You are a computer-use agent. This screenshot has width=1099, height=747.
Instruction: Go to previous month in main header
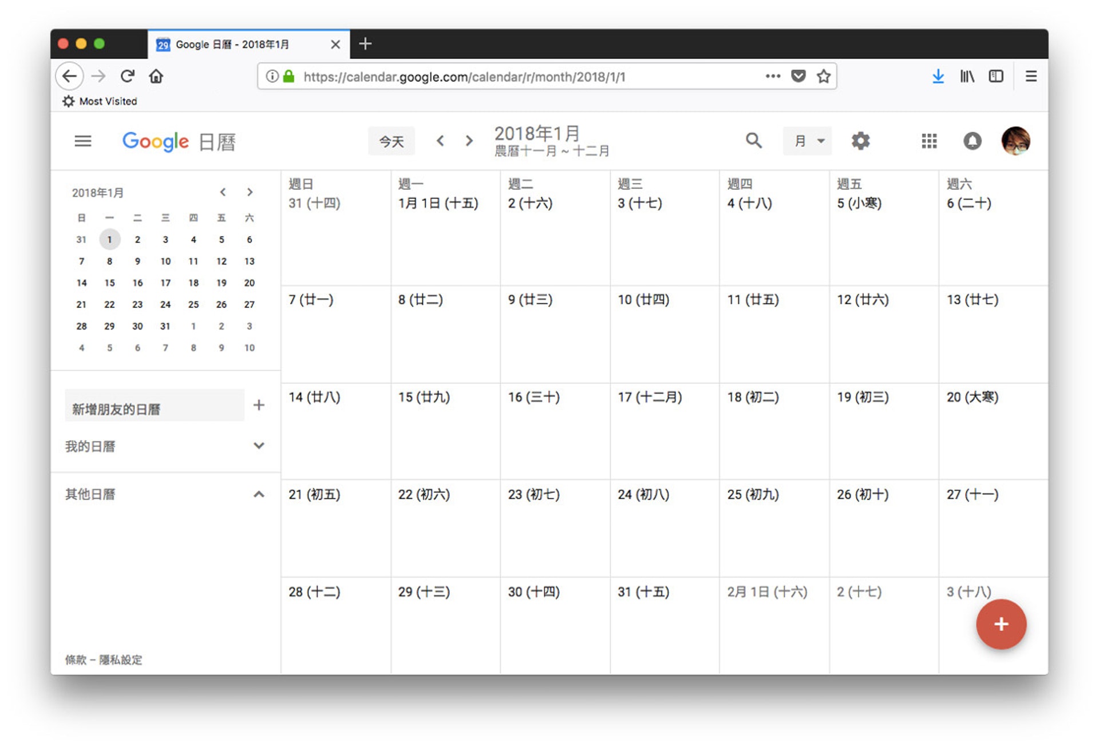[x=440, y=141]
